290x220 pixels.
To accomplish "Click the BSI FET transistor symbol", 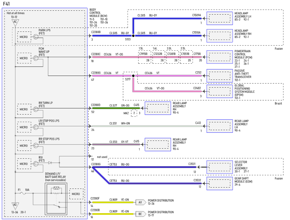I will tap(36, 164).
